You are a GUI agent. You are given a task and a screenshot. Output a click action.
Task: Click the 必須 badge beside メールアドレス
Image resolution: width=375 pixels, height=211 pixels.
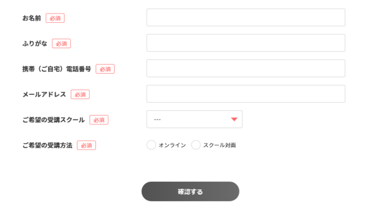pyautogui.click(x=80, y=94)
